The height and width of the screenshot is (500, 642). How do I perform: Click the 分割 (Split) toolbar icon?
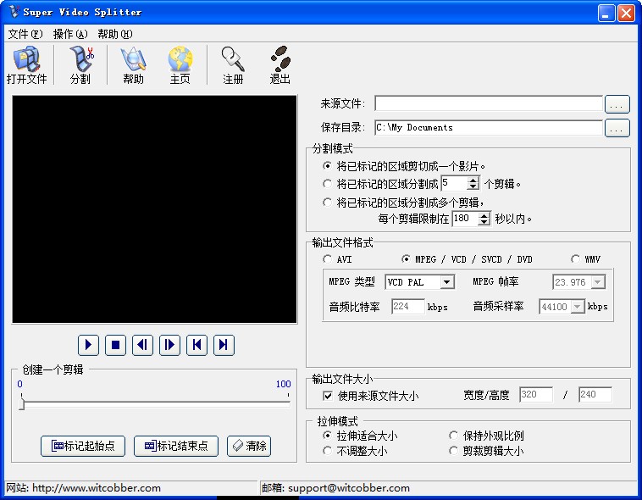(x=80, y=65)
